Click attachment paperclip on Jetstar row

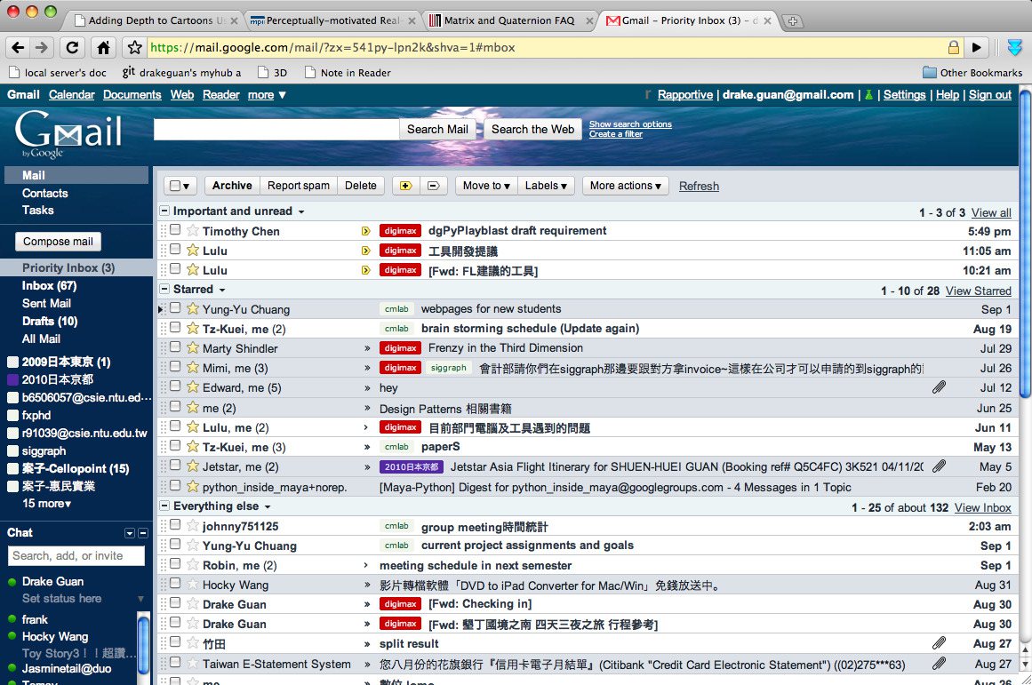coord(939,466)
